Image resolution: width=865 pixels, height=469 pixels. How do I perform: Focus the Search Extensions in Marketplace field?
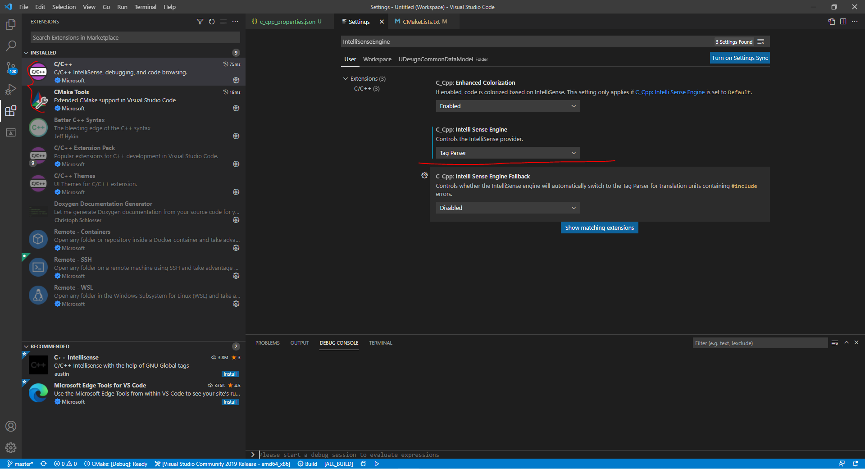tap(135, 37)
